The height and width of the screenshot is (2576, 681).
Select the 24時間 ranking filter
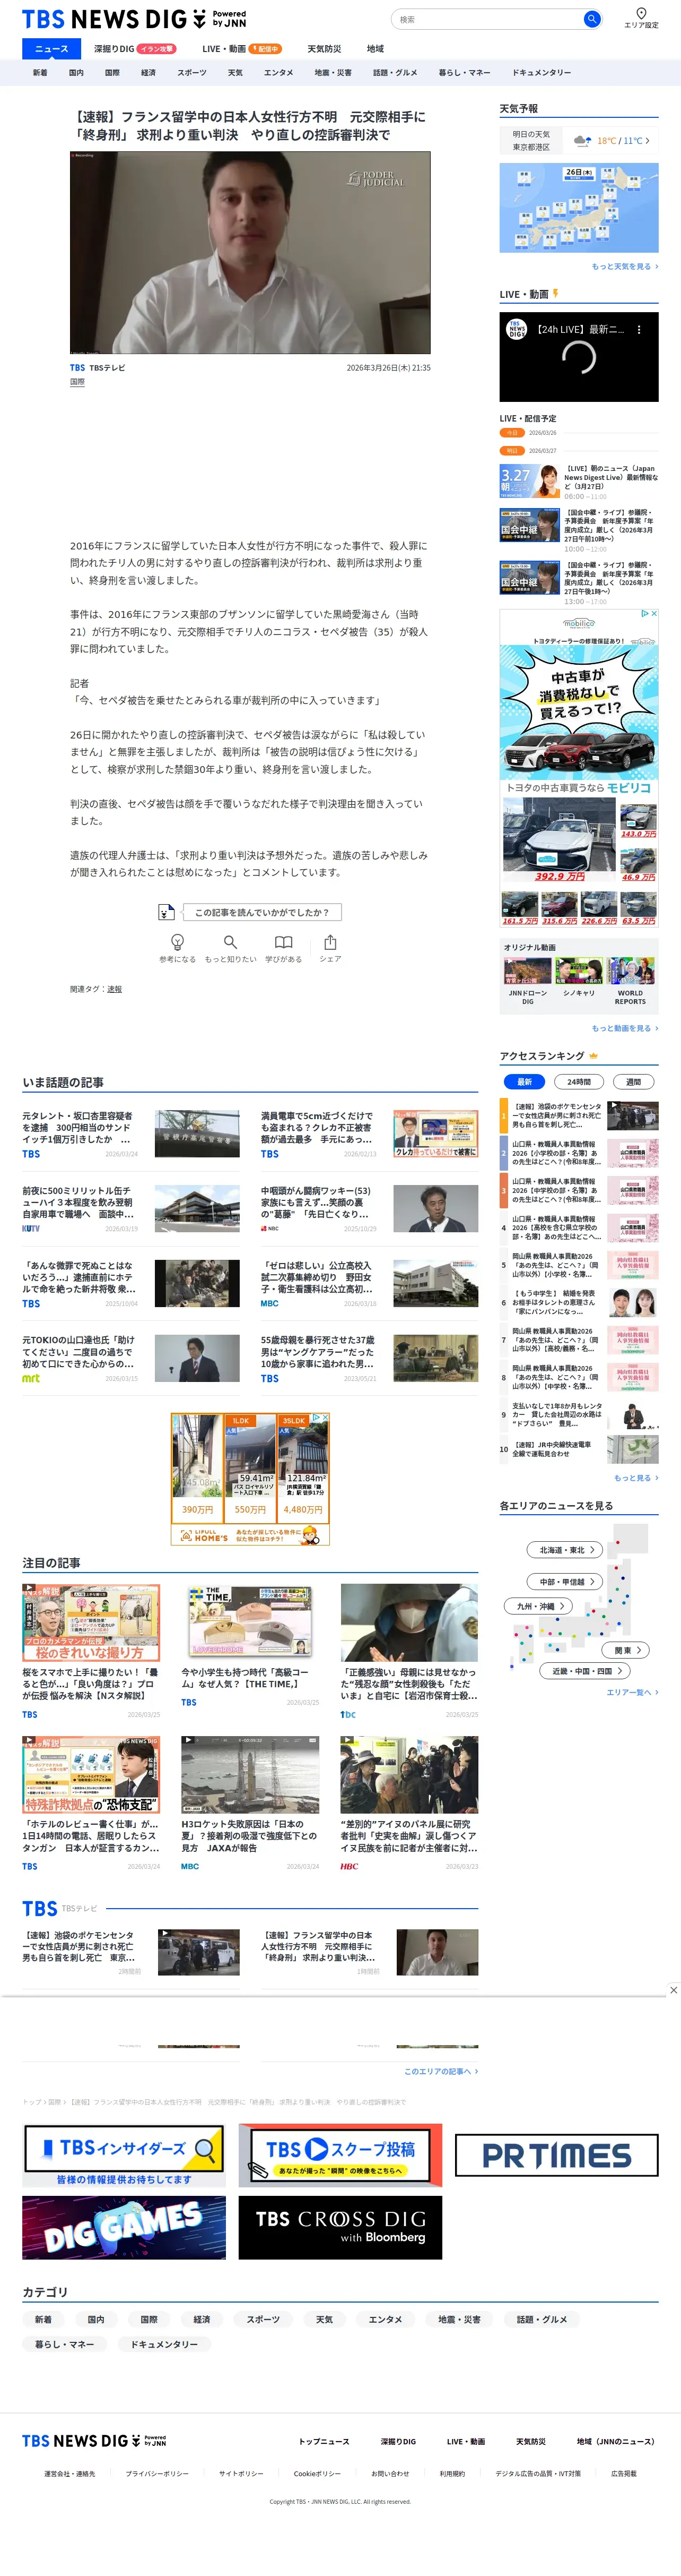578,1081
